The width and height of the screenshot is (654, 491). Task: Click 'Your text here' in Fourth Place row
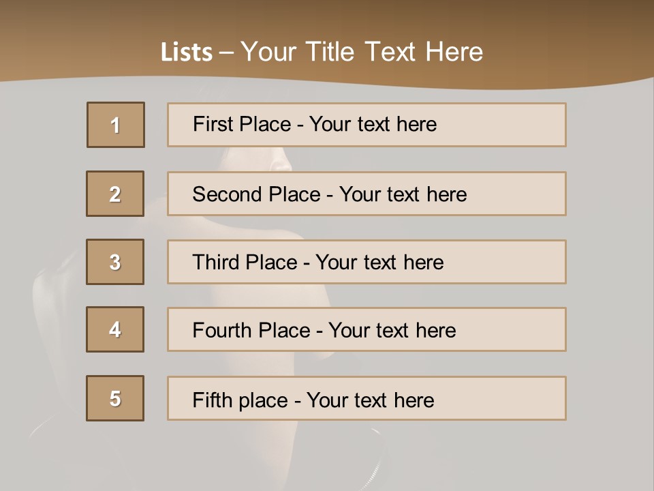coord(392,331)
